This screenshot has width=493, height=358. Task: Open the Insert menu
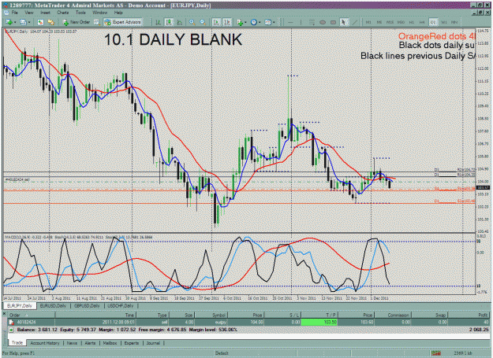pyautogui.click(x=45, y=13)
